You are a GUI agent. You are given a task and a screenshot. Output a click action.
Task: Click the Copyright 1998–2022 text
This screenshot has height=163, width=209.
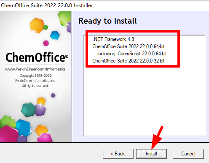36,76
